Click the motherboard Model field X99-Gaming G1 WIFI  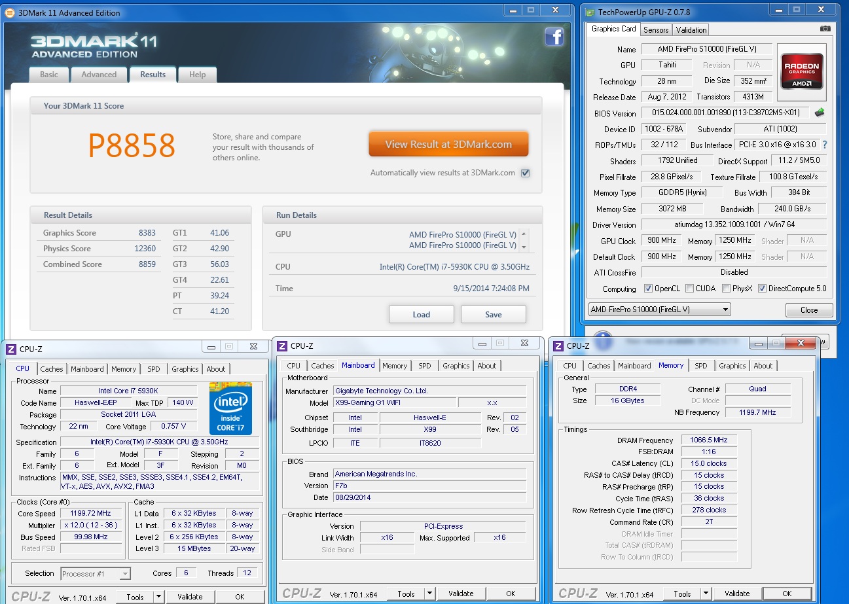[x=395, y=402]
